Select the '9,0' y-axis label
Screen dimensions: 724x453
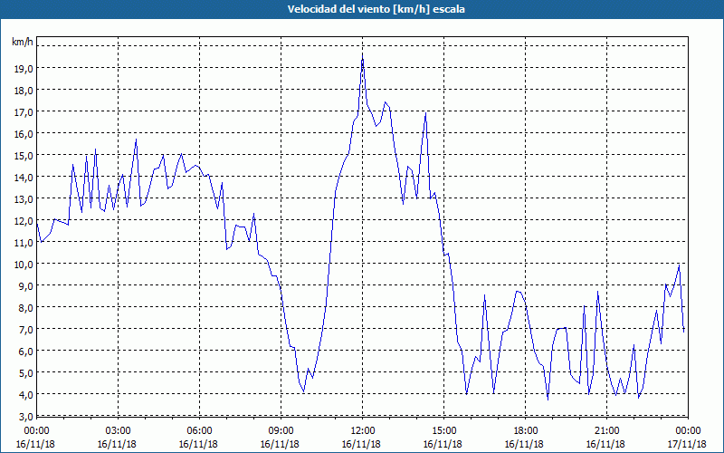(26, 285)
